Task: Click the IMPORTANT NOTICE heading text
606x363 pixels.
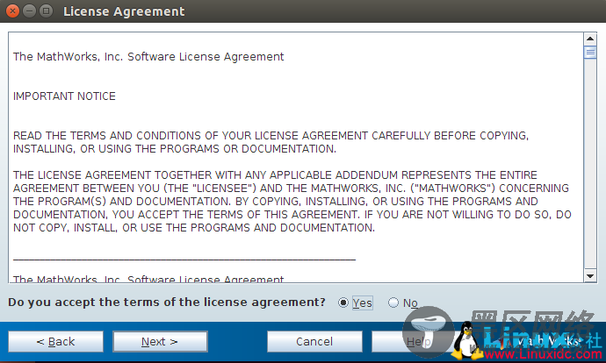Action: (64, 96)
